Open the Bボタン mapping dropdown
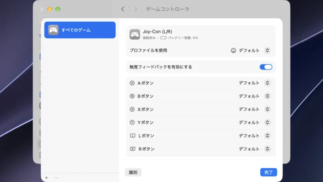 [x=267, y=96]
